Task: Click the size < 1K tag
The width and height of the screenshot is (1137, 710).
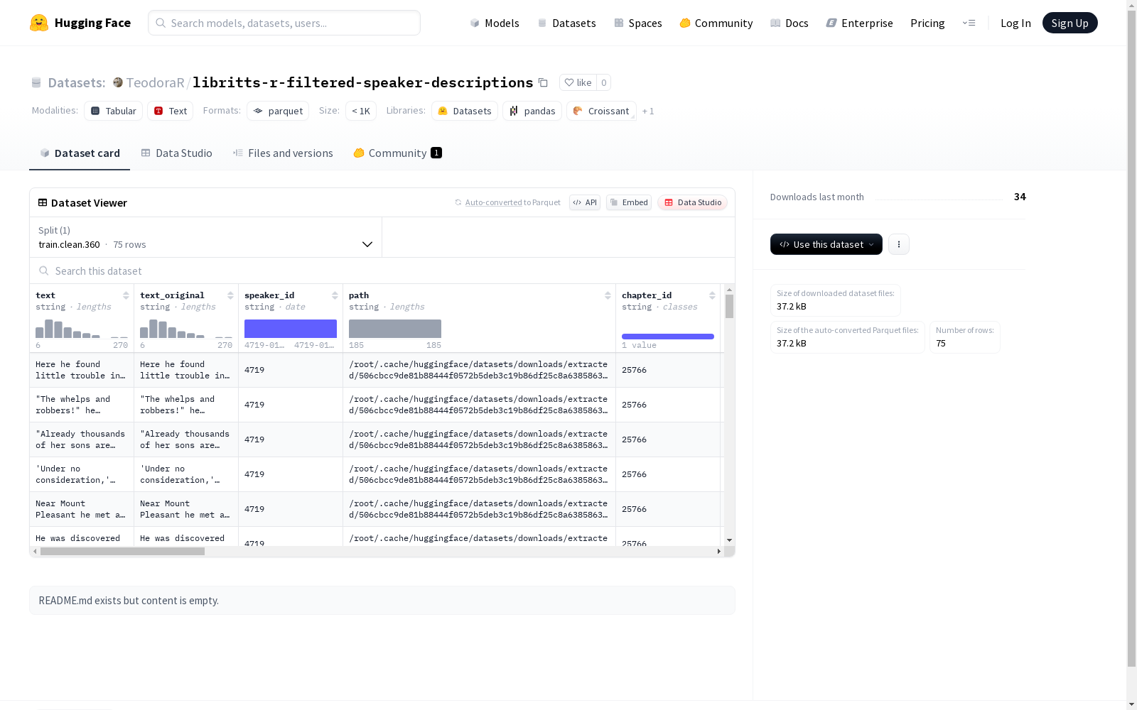Action: [x=361, y=111]
